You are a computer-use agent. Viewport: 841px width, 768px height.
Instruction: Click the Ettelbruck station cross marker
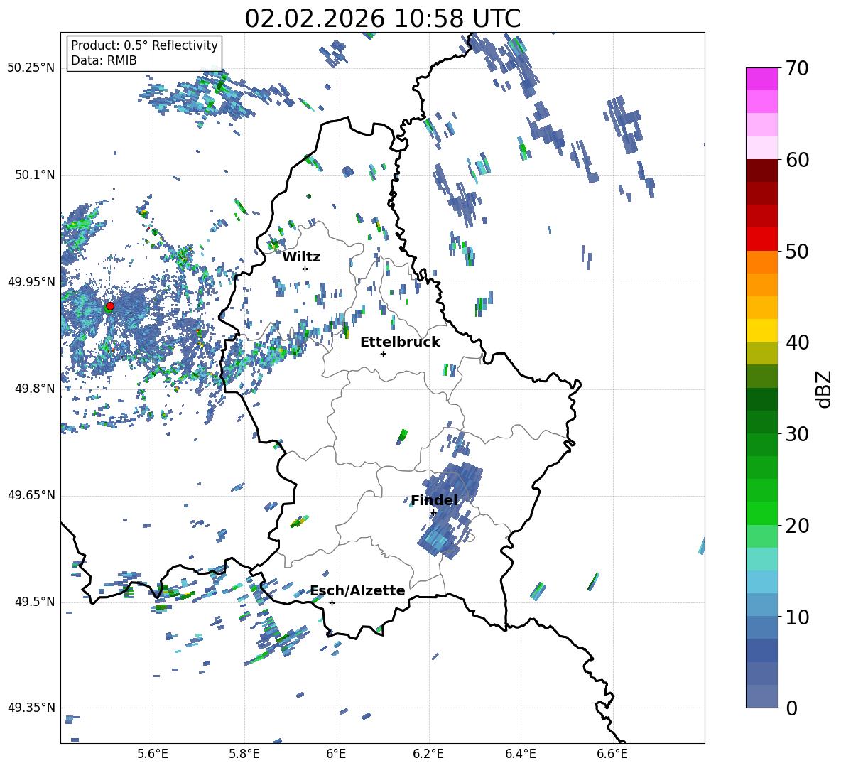383,354
